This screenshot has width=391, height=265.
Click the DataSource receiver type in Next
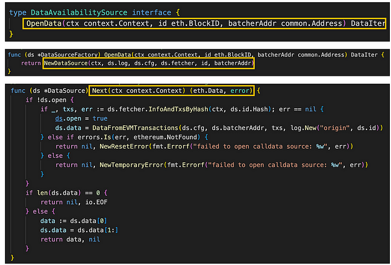[66, 90]
